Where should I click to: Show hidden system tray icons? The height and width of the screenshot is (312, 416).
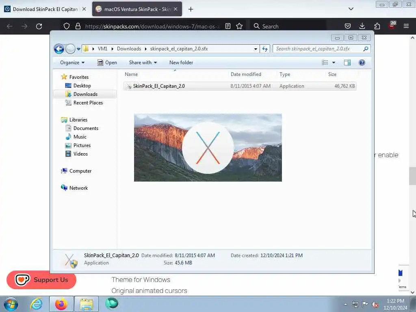click(345, 304)
